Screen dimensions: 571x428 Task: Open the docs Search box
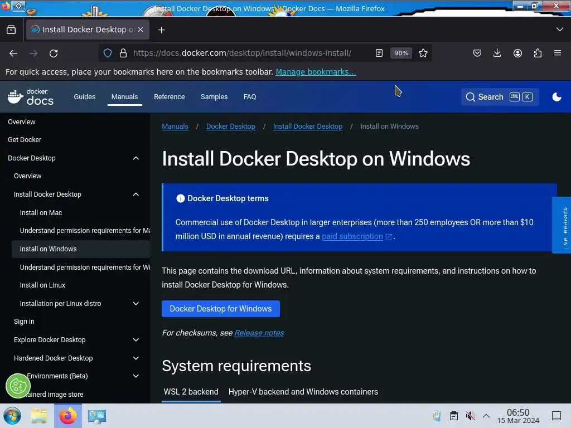[x=500, y=97]
